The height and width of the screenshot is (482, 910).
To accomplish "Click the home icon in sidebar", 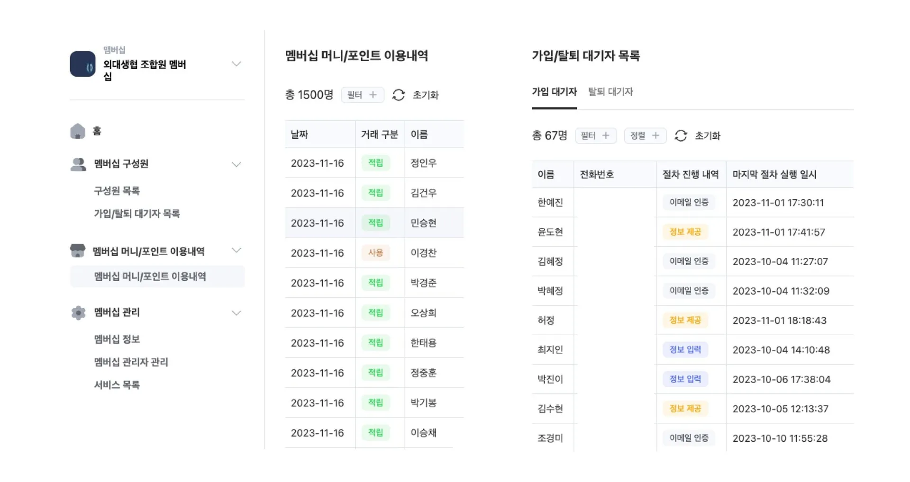I will pos(78,131).
